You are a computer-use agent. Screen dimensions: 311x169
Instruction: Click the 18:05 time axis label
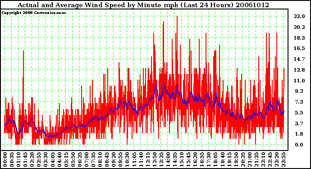(215, 160)
